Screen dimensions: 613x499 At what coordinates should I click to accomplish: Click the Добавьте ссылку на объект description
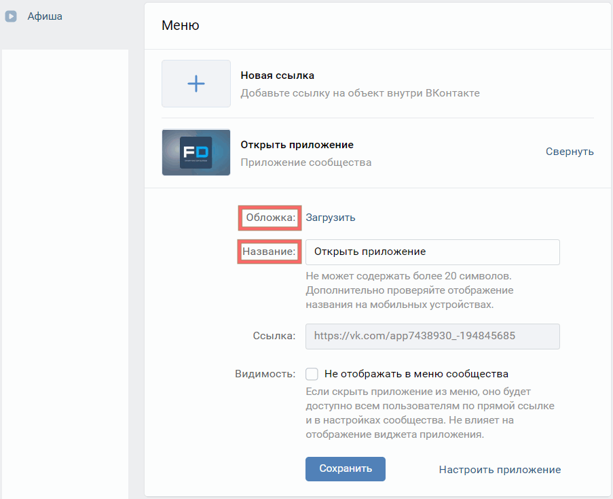pyautogui.click(x=360, y=93)
